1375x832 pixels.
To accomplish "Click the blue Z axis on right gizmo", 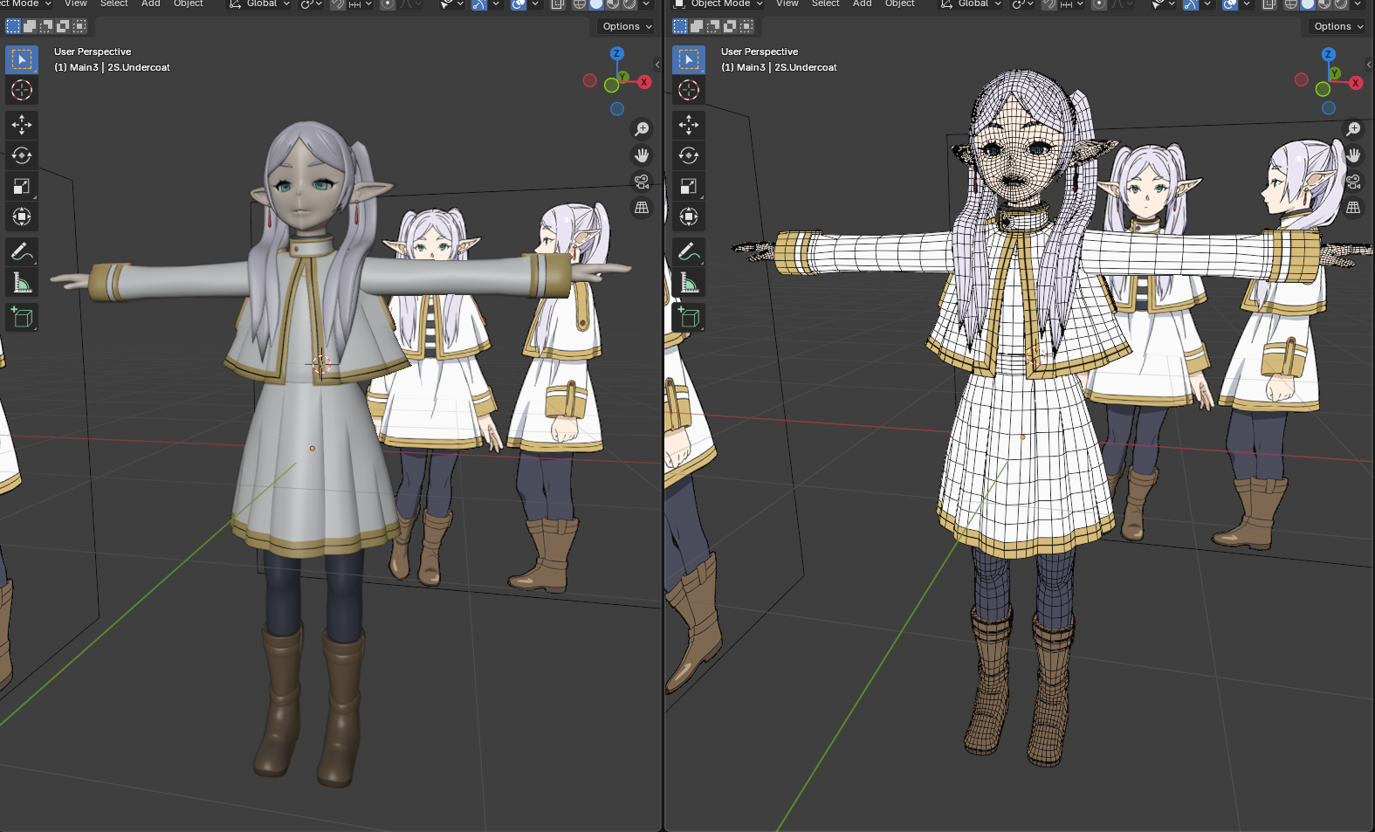I will [x=1328, y=54].
